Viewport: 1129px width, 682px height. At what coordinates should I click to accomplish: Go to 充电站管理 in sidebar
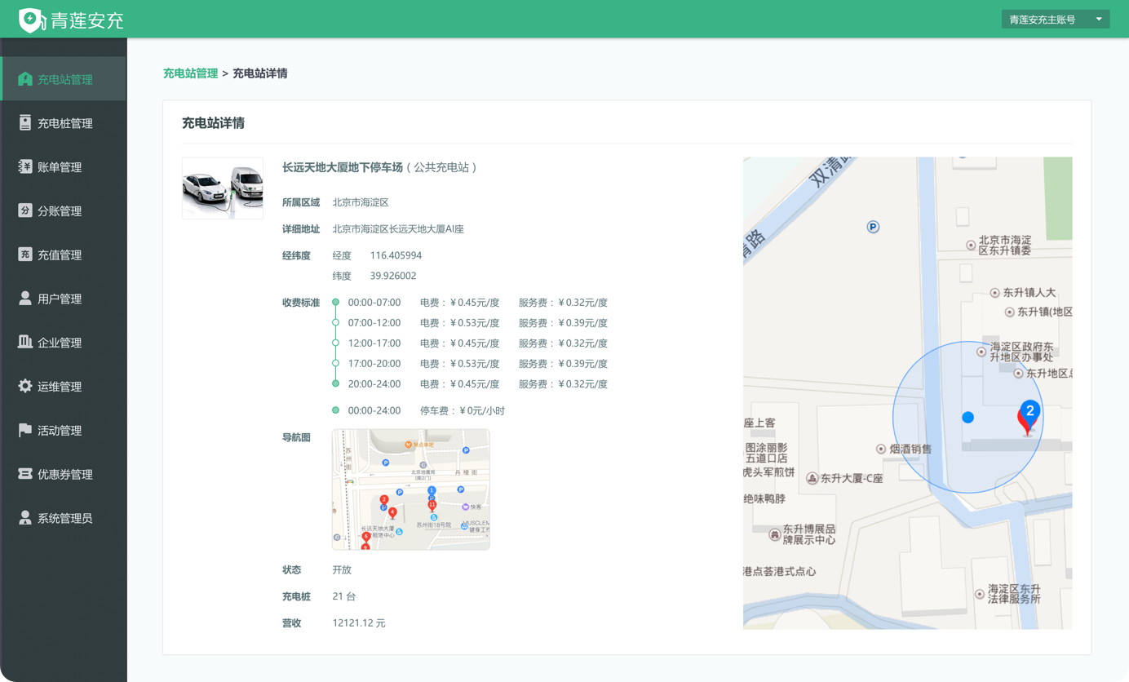coord(64,79)
